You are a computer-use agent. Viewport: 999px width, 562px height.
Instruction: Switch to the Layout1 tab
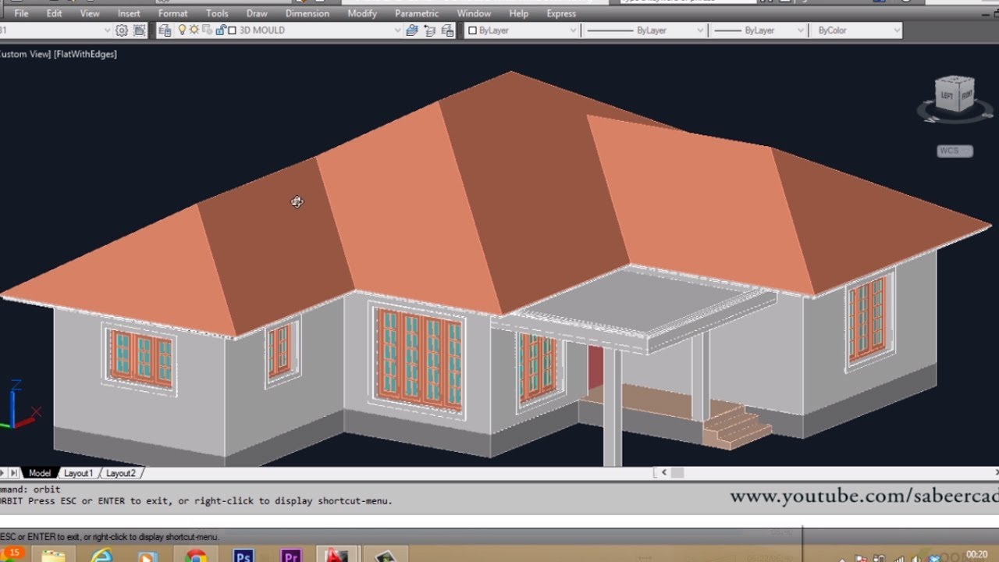coord(78,473)
